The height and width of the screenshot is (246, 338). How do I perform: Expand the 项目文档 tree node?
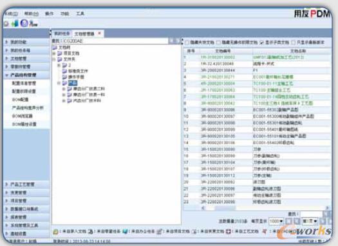pos(54,53)
